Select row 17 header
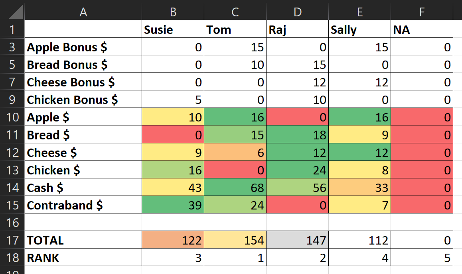The image size is (462, 274). coord(12,240)
